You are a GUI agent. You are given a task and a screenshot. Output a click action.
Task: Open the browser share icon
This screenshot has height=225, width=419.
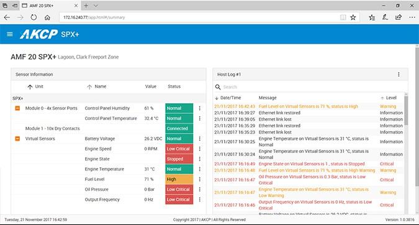click(x=399, y=17)
